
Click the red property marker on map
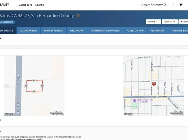(x=154, y=84)
